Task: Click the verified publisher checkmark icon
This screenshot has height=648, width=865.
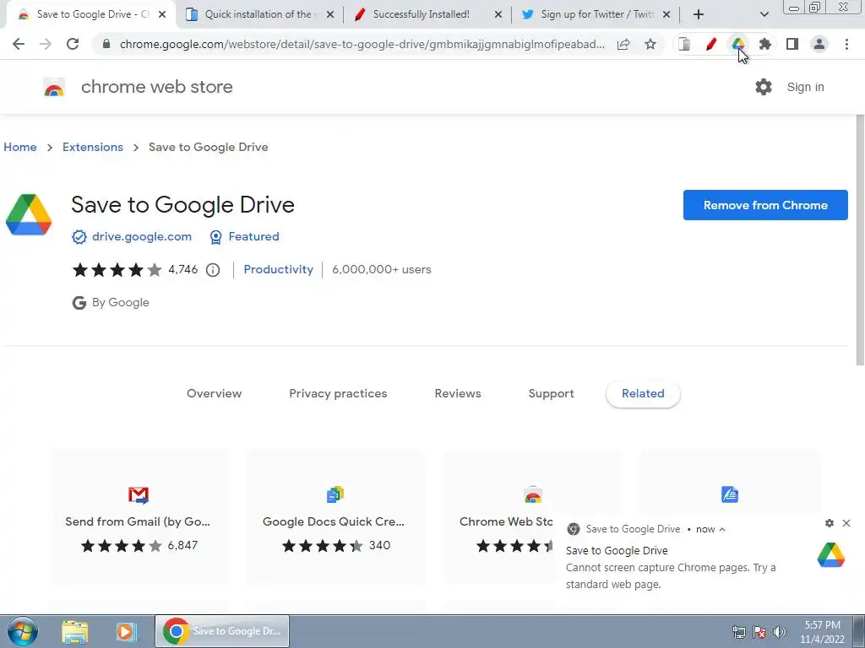Action: point(79,237)
